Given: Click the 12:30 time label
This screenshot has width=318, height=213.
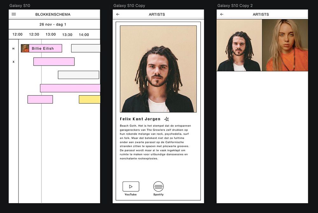Looking at the screenshot, I should pyautogui.click(x=34, y=34).
